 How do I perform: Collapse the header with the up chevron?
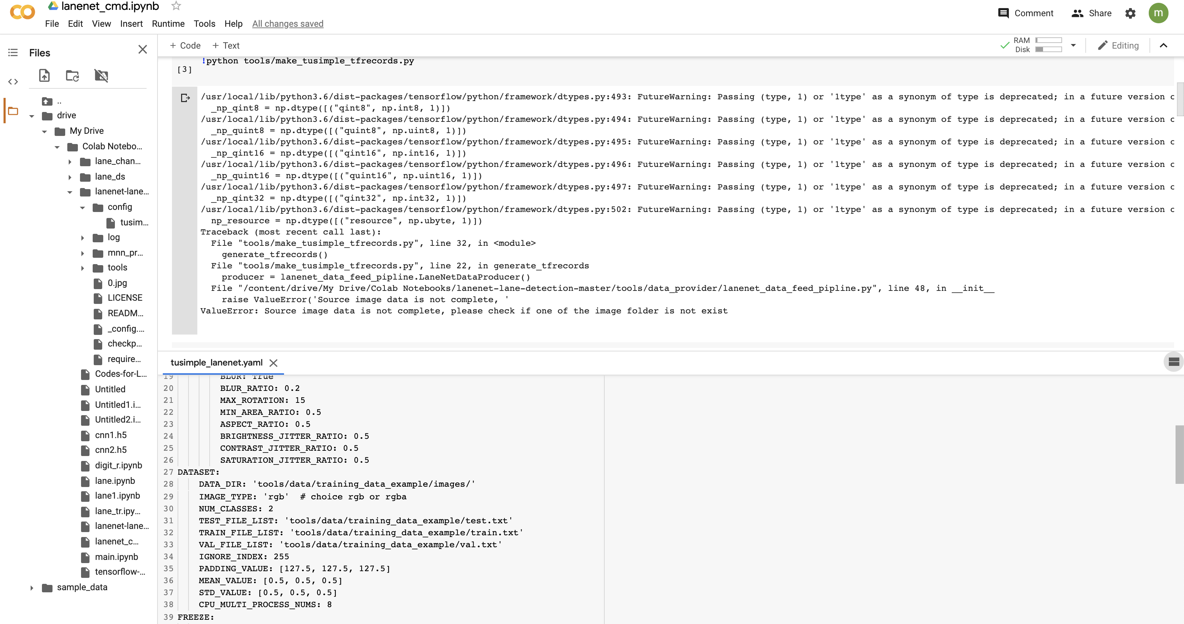1163,45
